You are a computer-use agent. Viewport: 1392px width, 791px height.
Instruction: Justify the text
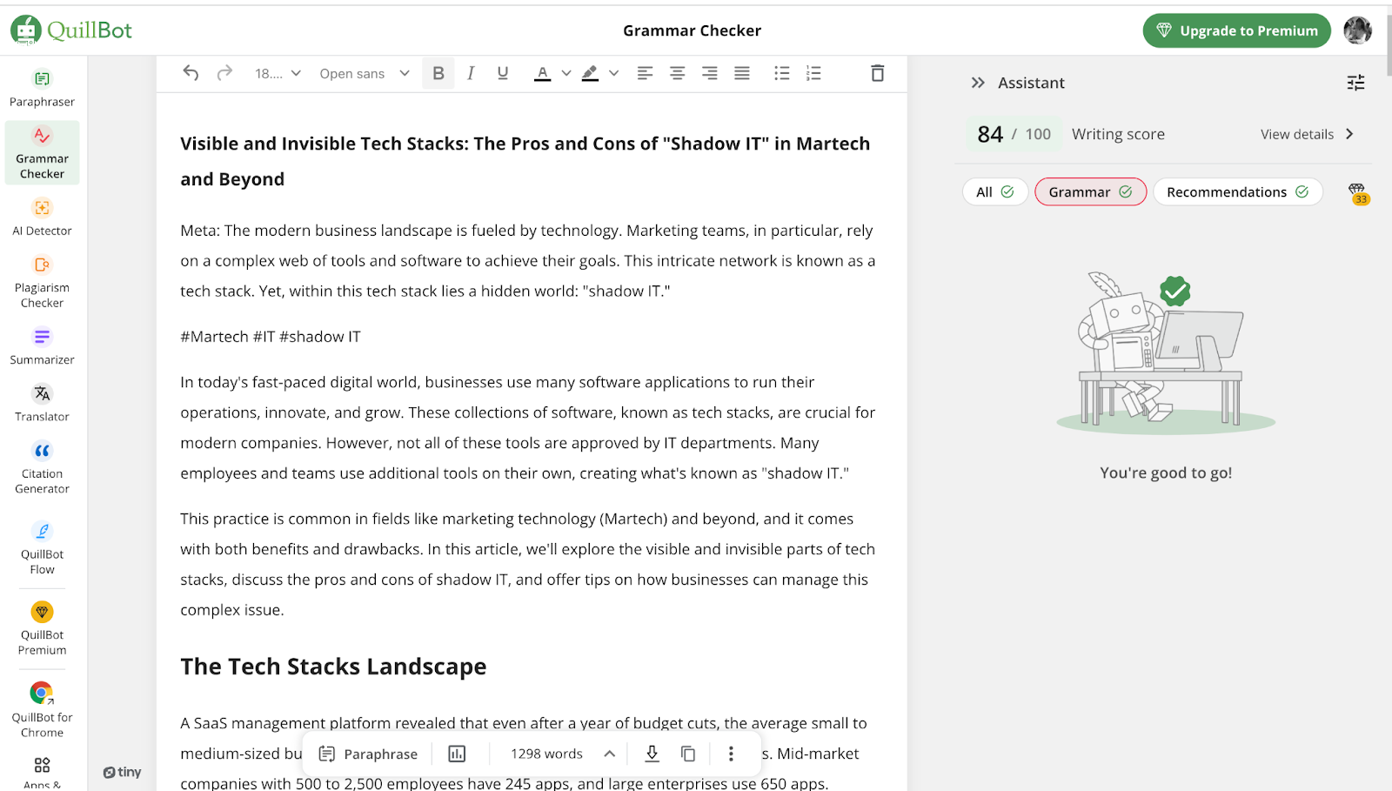pyautogui.click(x=741, y=73)
